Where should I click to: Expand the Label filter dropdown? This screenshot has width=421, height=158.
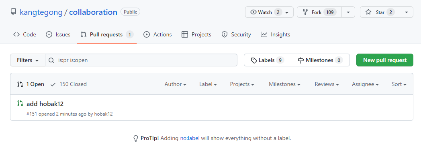pyautogui.click(x=208, y=84)
